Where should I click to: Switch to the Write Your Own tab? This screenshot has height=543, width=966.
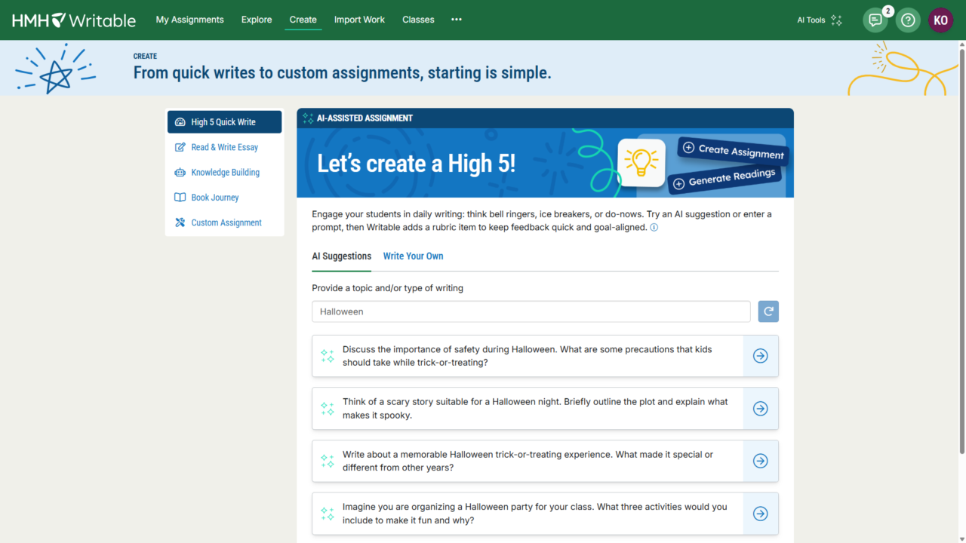click(x=413, y=256)
